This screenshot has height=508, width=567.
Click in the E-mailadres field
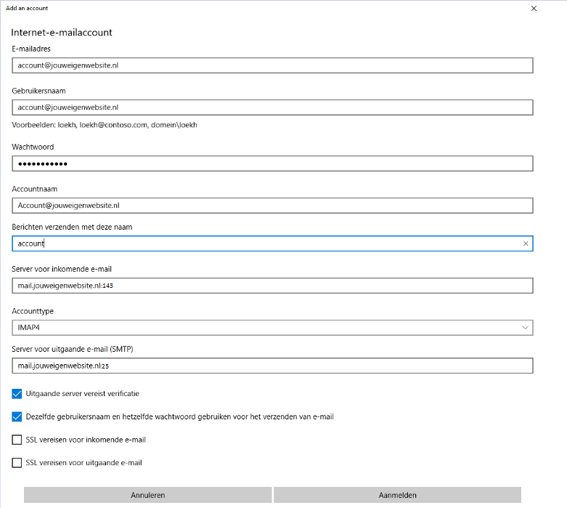[x=272, y=65]
